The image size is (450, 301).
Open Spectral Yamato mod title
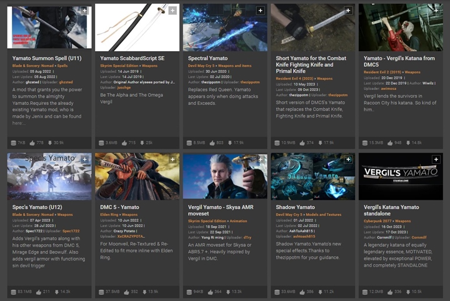click(207, 58)
